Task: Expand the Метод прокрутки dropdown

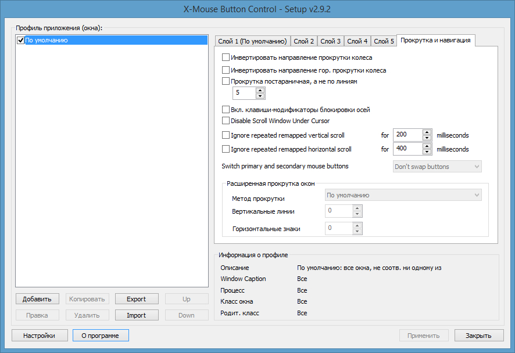Action: tap(403, 195)
